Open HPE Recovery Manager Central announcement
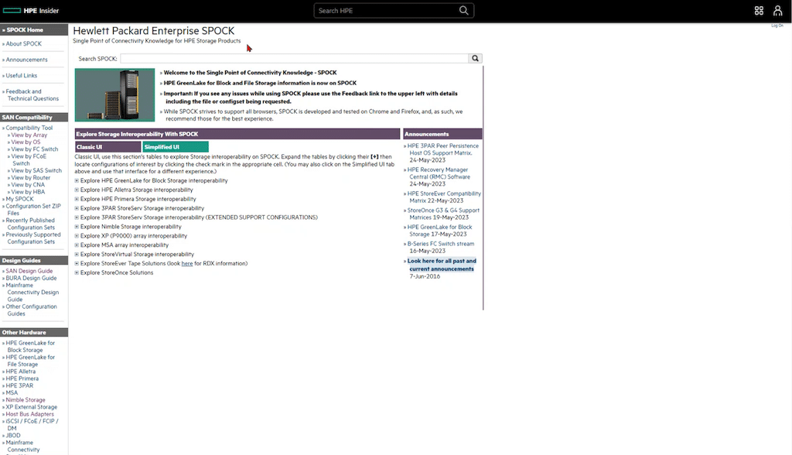792x455 pixels. [x=439, y=173]
